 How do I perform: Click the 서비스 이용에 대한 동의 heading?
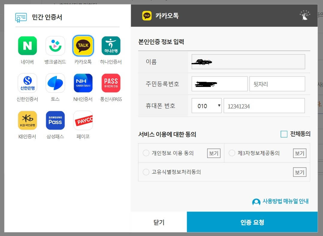click(167, 134)
